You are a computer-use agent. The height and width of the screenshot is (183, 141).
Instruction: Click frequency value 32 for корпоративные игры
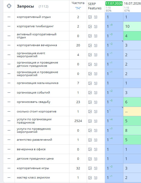[x=78, y=168]
